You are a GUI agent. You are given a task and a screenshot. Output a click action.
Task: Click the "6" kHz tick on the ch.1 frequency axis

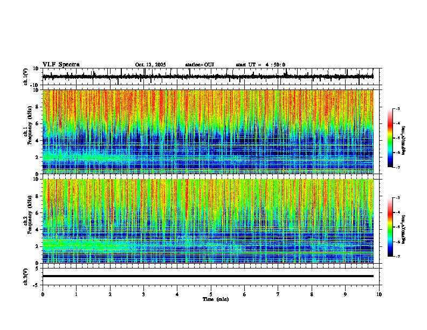(x=37, y=124)
